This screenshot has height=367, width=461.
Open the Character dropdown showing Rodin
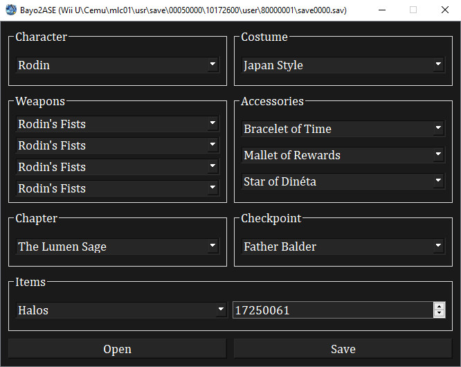click(x=117, y=65)
